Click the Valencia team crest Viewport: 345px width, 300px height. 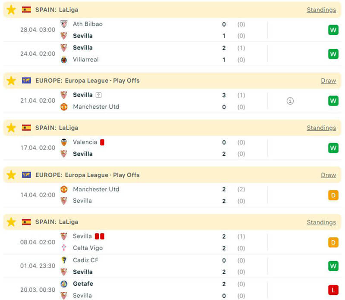64,142
